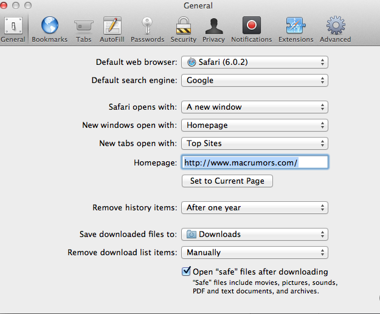Choose Save downloaded files to location dropdown
Viewport: 380px width, 314px height.
(255, 235)
